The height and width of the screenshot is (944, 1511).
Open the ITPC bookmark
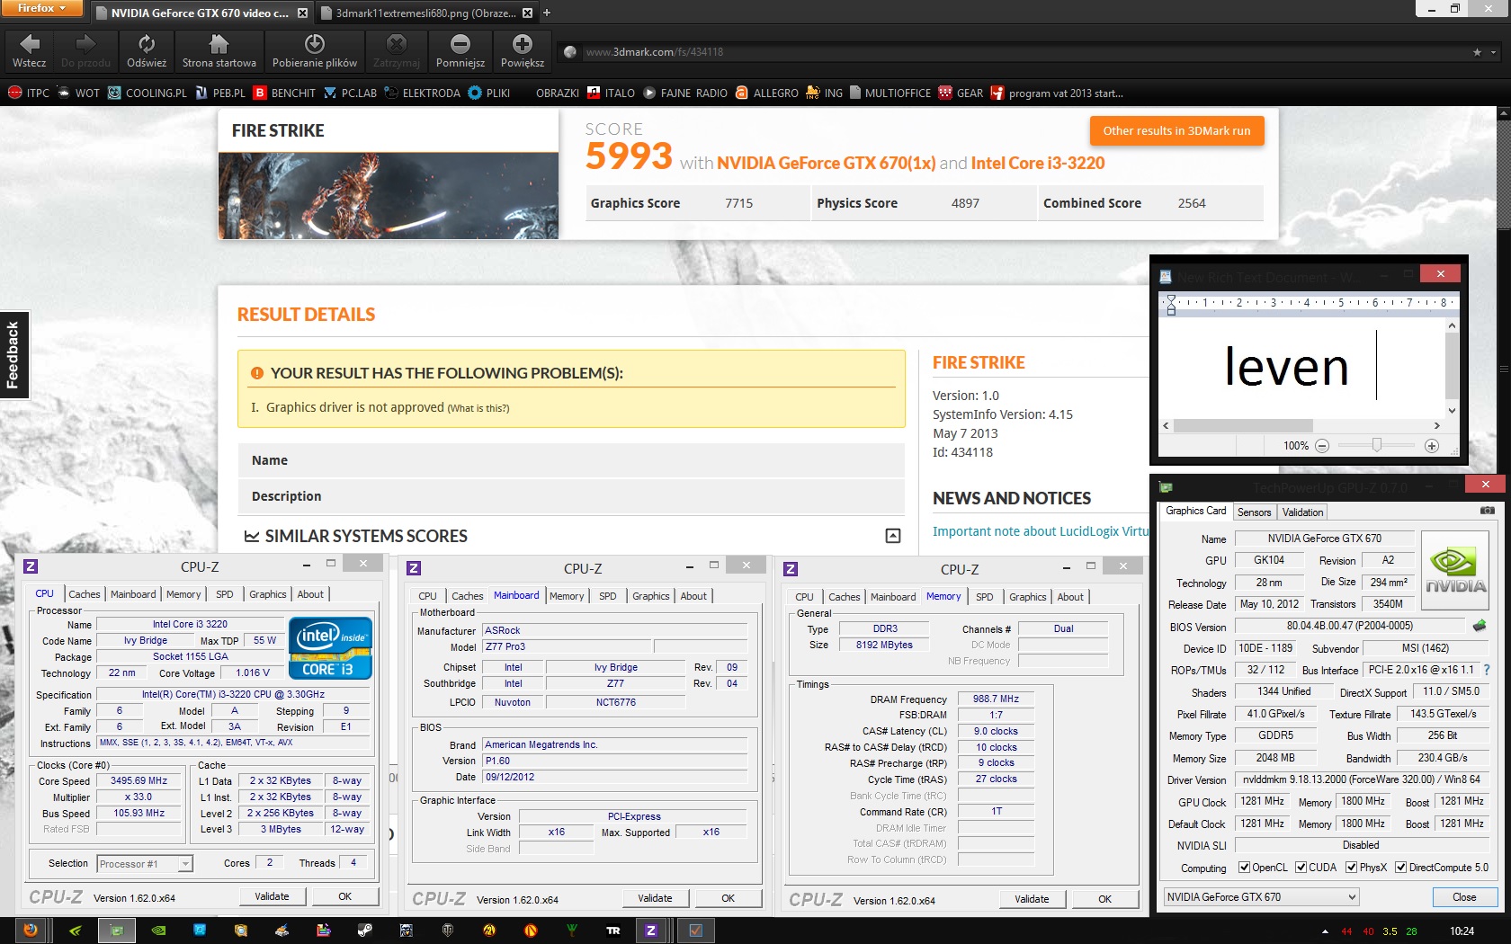29,93
